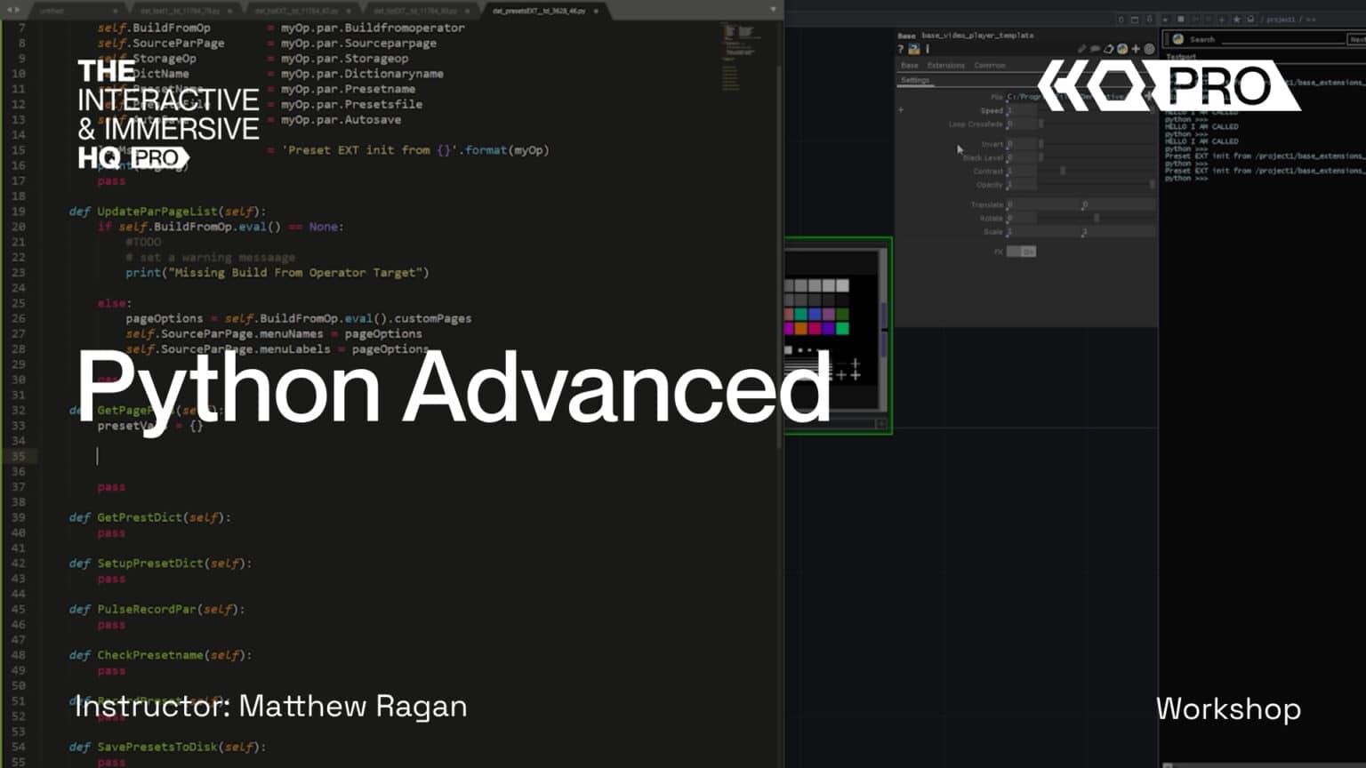
Task: Select the Settings parameter page
Action: point(915,80)
